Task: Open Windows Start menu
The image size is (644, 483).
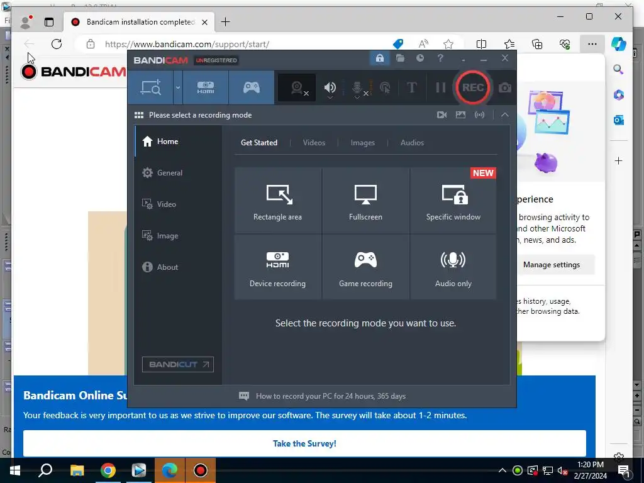Action: tap(15, 470)
